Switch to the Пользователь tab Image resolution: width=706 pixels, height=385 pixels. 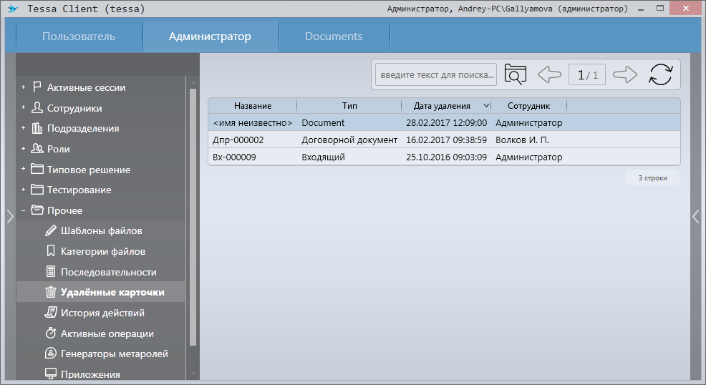[79, 36]
